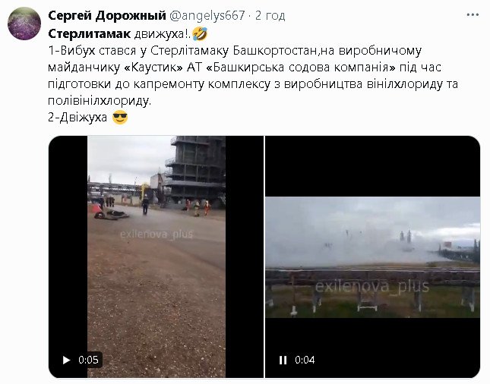This screenshot has height=384, width=490.
Task: Open the @angelys667 handle link
Action: pos(207,15)
